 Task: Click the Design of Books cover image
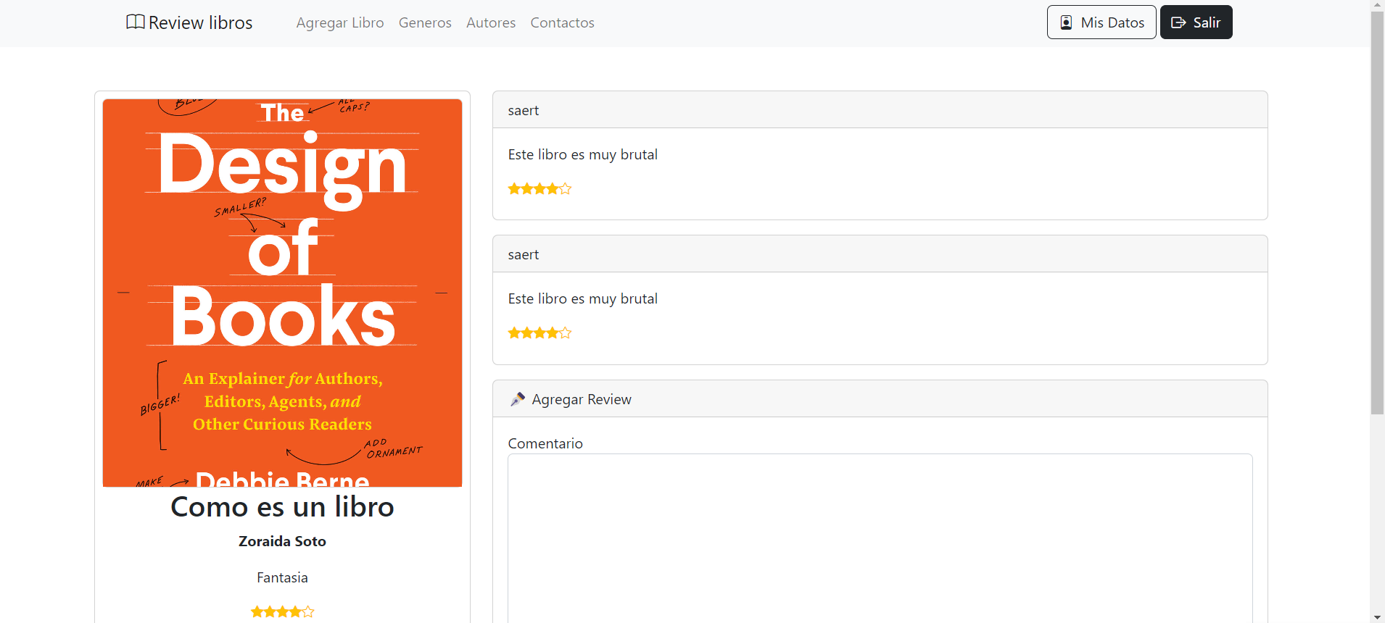(283, 293)
